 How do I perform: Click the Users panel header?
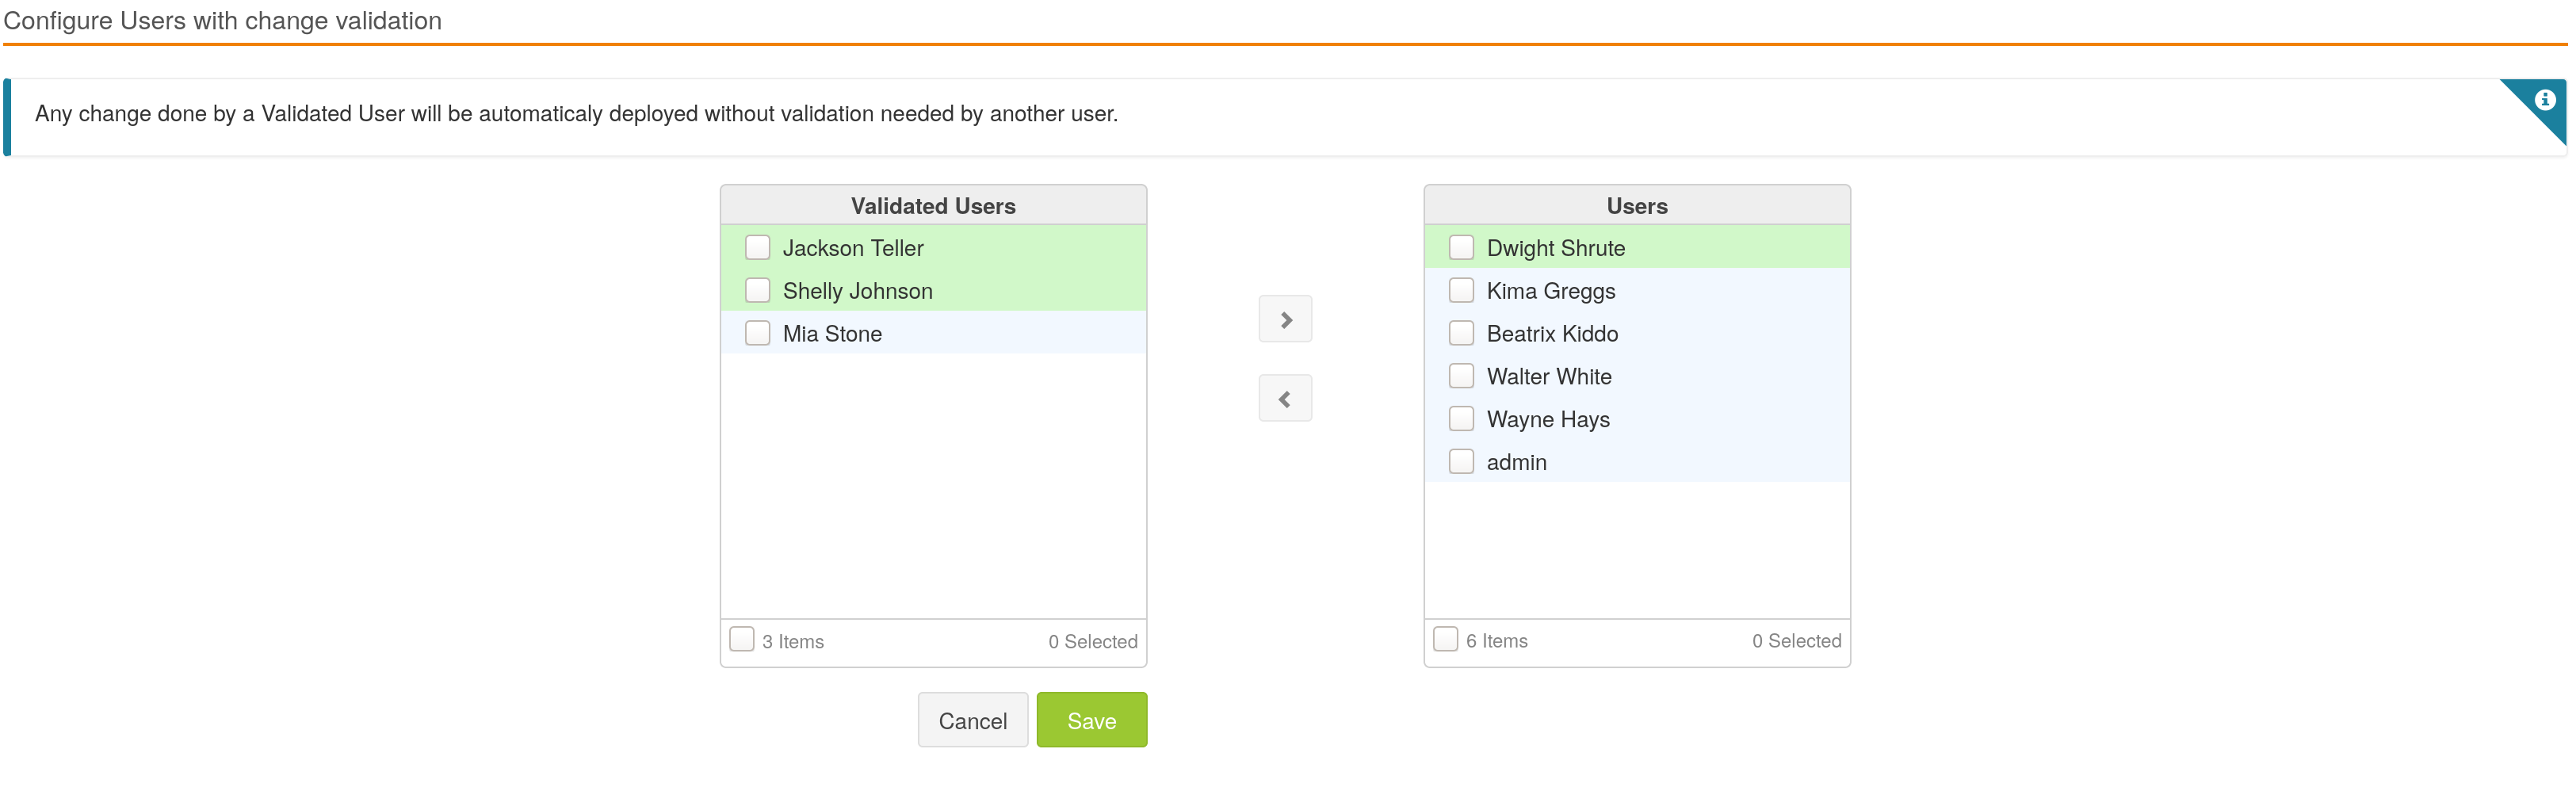1636,206
